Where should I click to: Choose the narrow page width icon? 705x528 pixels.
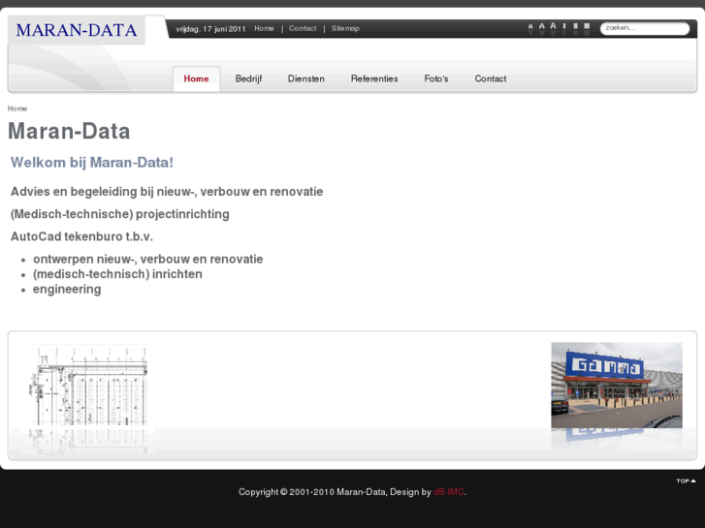tap(564, 26)
